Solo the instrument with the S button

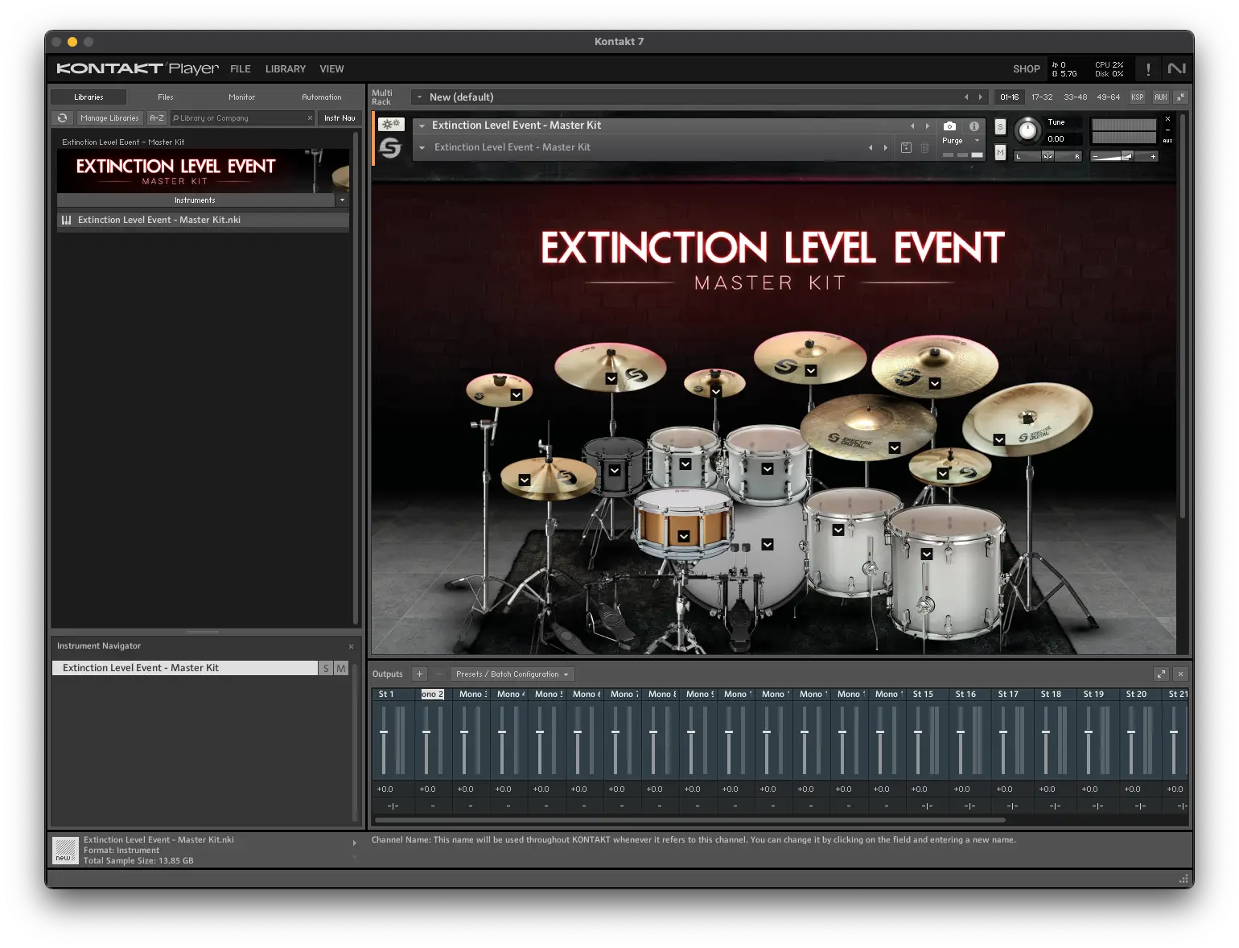click(x=1000, y=127)
